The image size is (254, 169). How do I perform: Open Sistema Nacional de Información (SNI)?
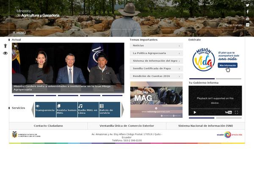[x=205, y=126]
